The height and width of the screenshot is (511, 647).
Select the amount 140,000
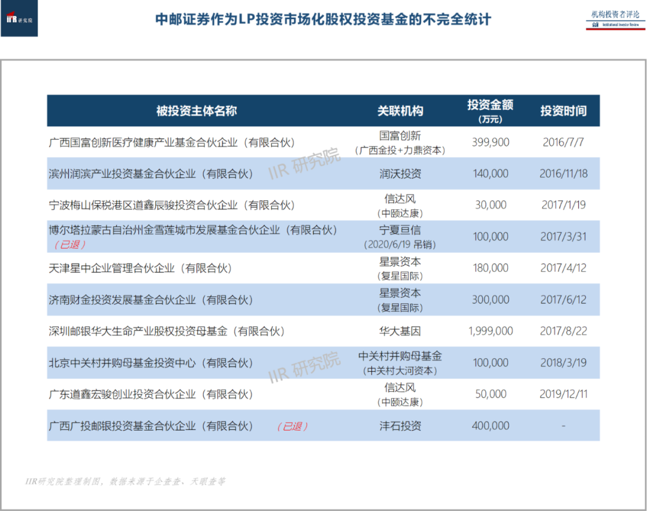pos(491,173)
